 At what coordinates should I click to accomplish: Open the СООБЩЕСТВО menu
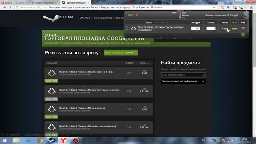point(103,18)
